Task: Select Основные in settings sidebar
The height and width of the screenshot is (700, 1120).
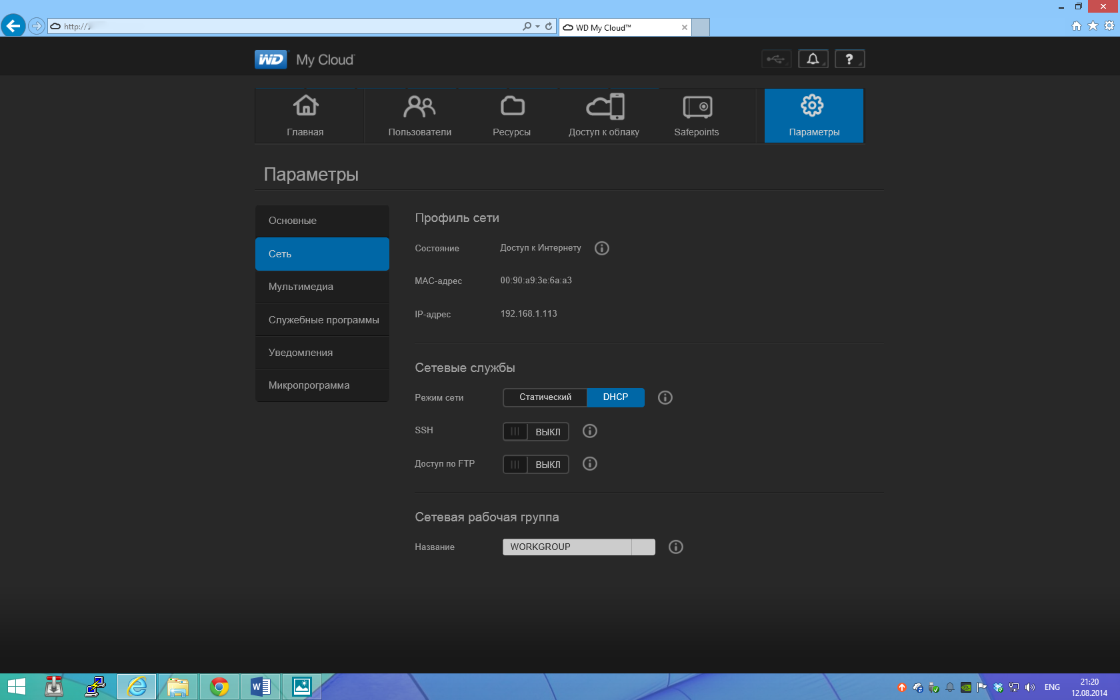Action: pyautogui.click(x=322, y=221)
